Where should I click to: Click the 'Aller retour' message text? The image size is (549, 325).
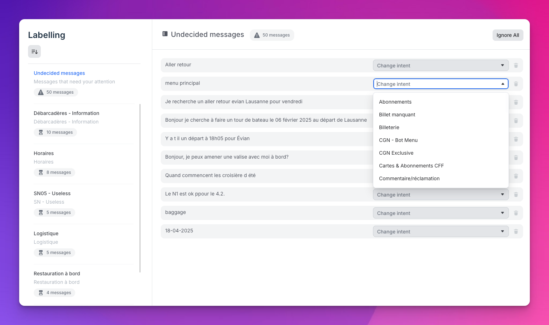pos(178,65)
